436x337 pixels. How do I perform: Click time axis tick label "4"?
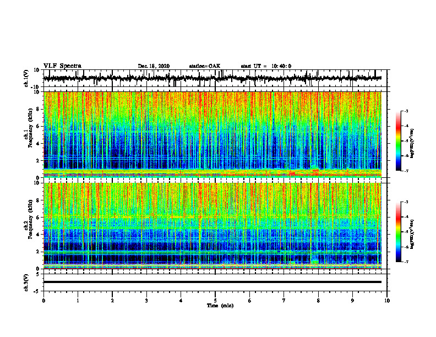181,301
